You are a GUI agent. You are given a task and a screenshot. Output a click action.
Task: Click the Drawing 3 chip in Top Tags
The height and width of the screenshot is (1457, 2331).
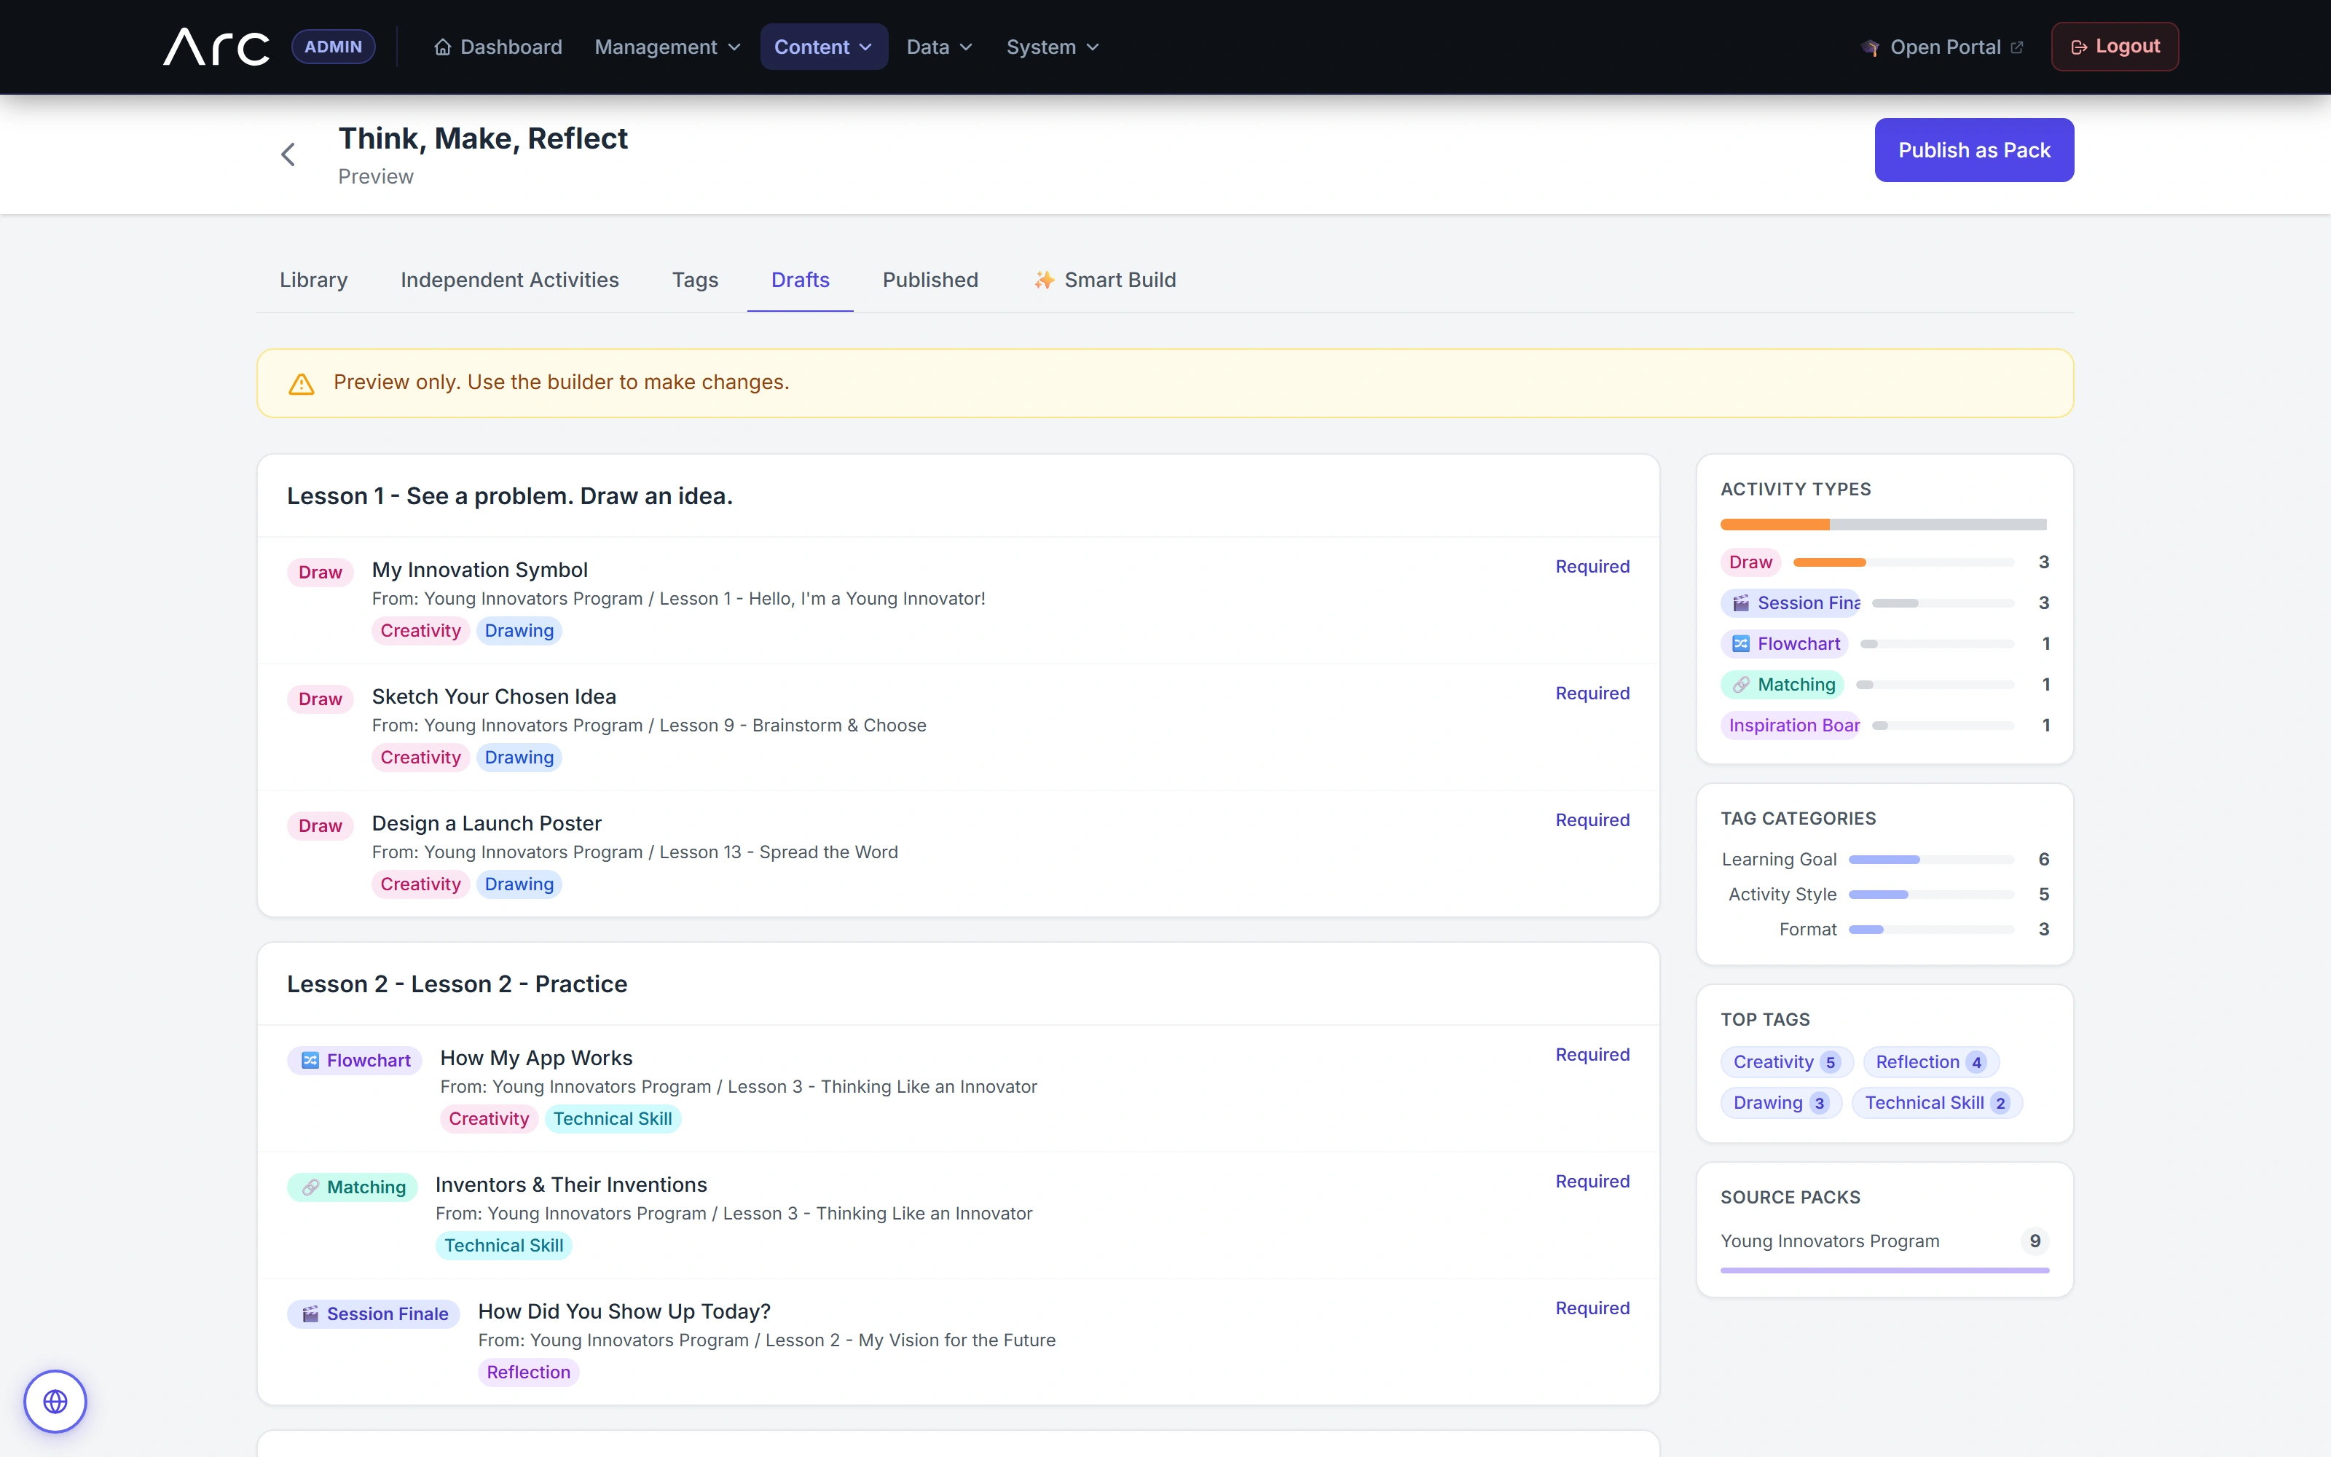(1780, 1102)
